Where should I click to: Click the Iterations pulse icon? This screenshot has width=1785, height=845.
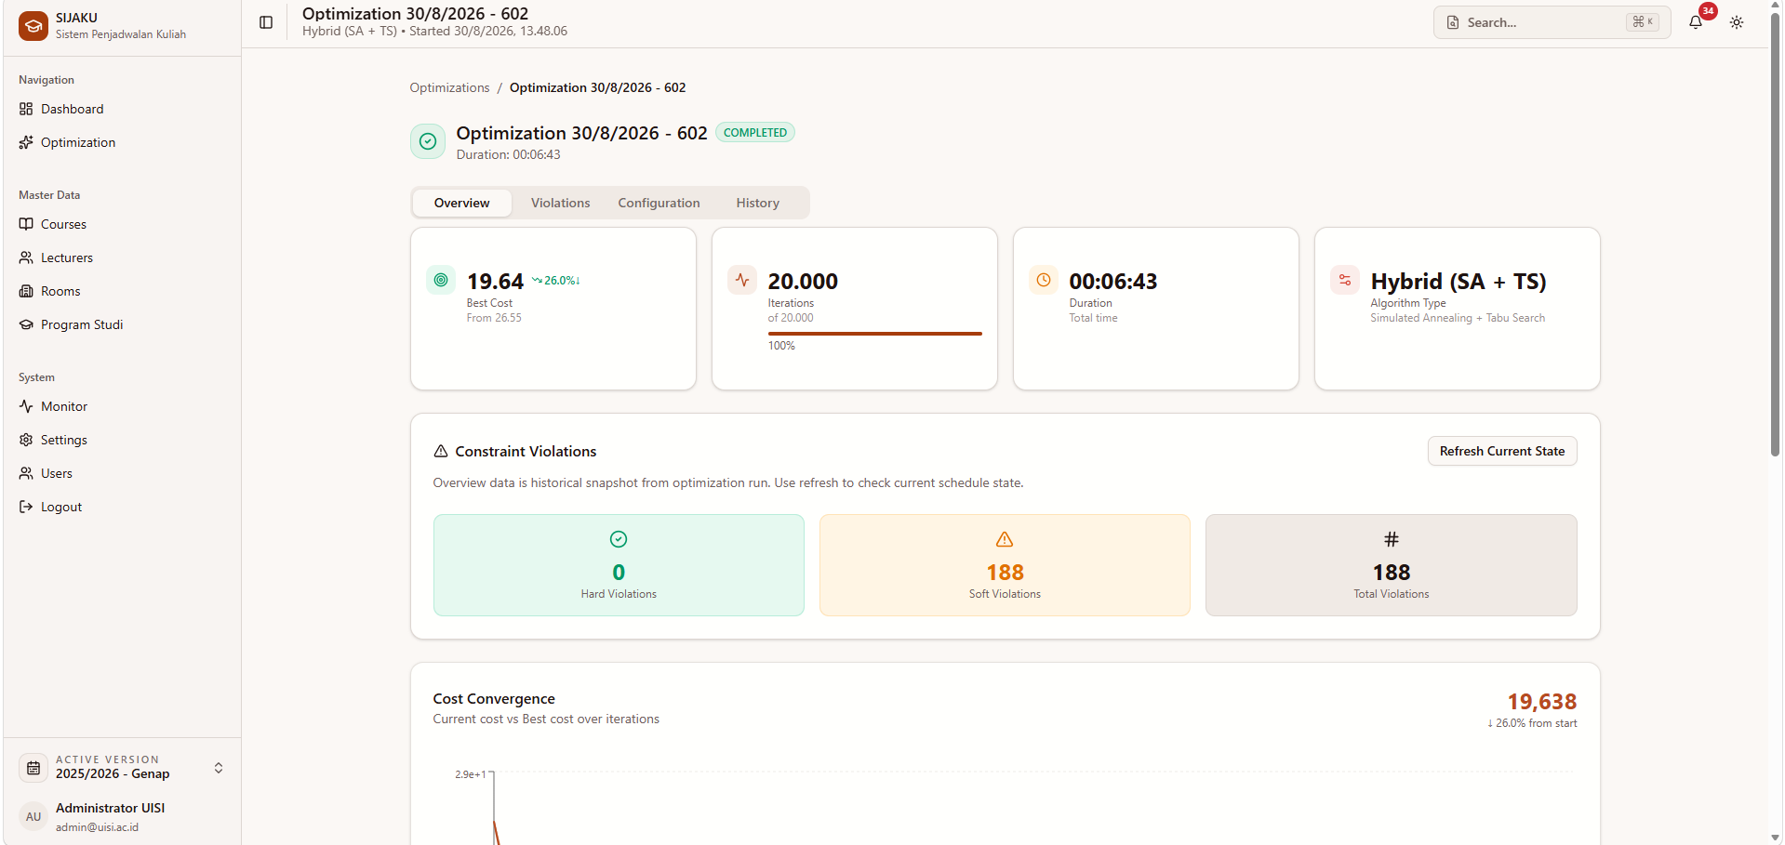pos(742,280)
